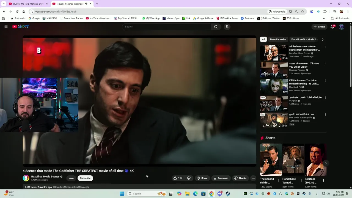Image resolution: width=352 pixels, height=198 pixels.
Task: Bookmark this page with star icon
Action: pyautogui.click(x=302, y=12)
